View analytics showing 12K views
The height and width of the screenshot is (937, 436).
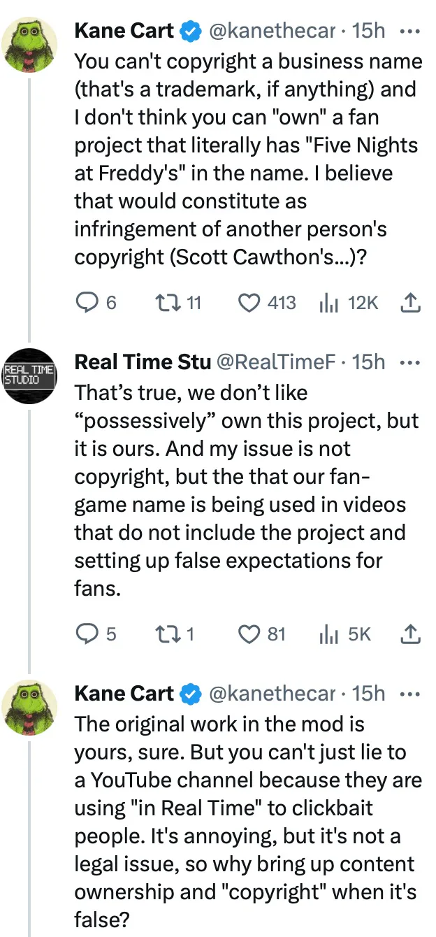(x=326, y=303)
